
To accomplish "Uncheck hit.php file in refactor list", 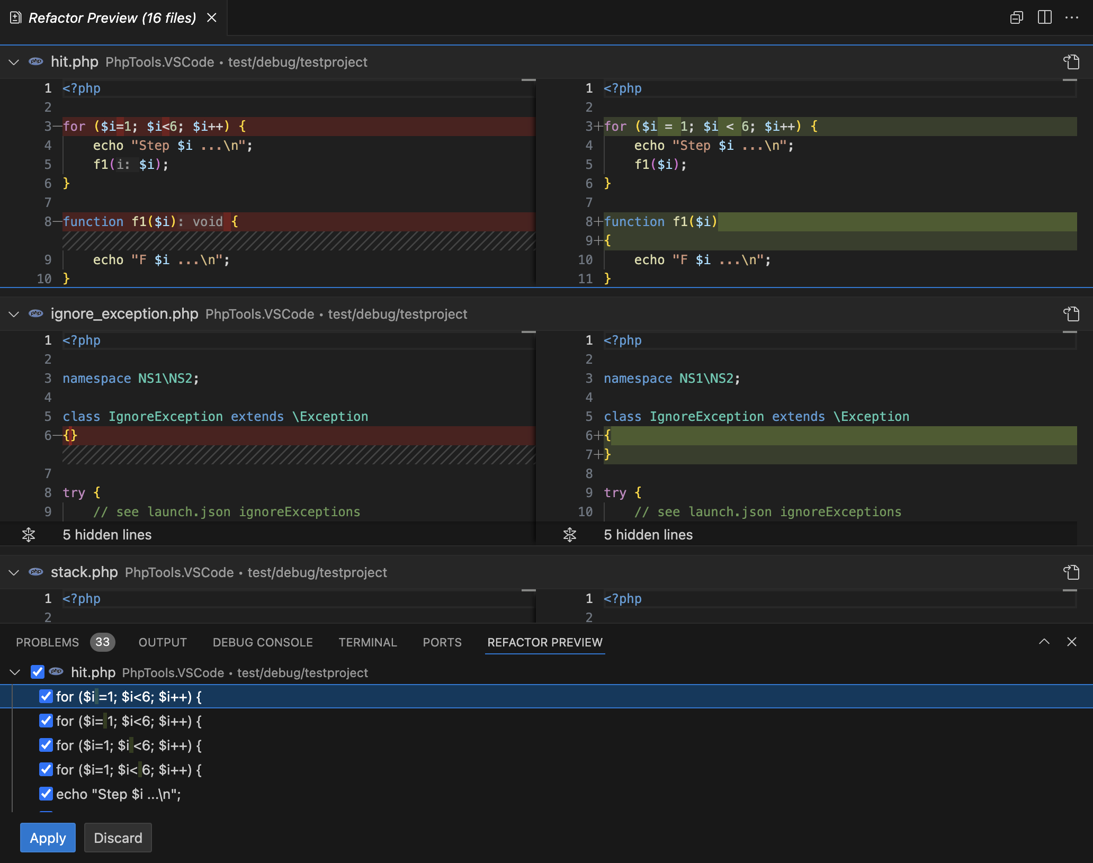I will (x=37, y=672).
